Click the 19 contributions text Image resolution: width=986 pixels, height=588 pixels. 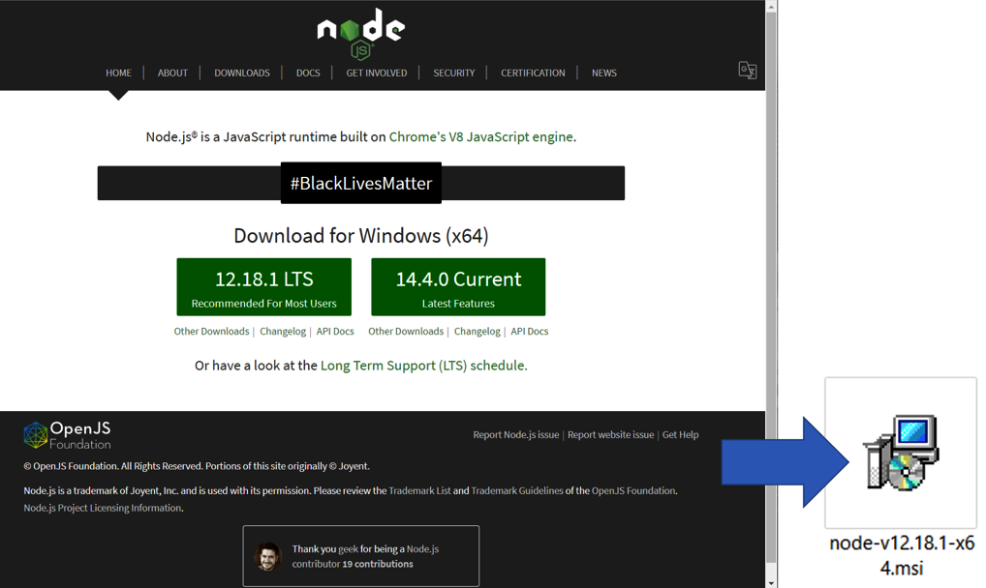click(x=378, y=564)
